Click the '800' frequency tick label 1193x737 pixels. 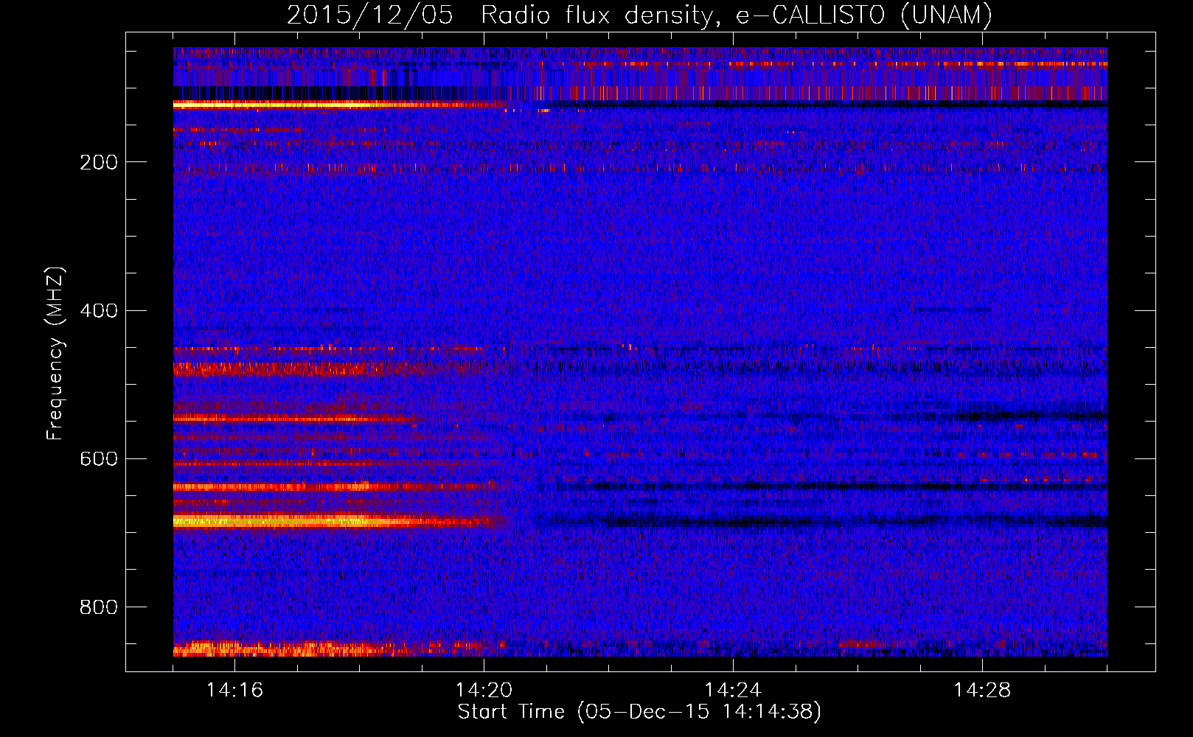click(99, 607)
